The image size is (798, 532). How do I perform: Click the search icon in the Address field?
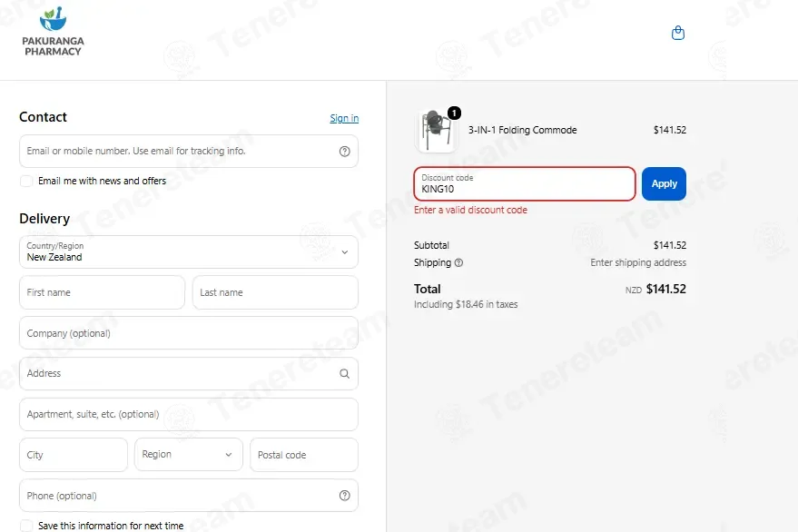345,374
